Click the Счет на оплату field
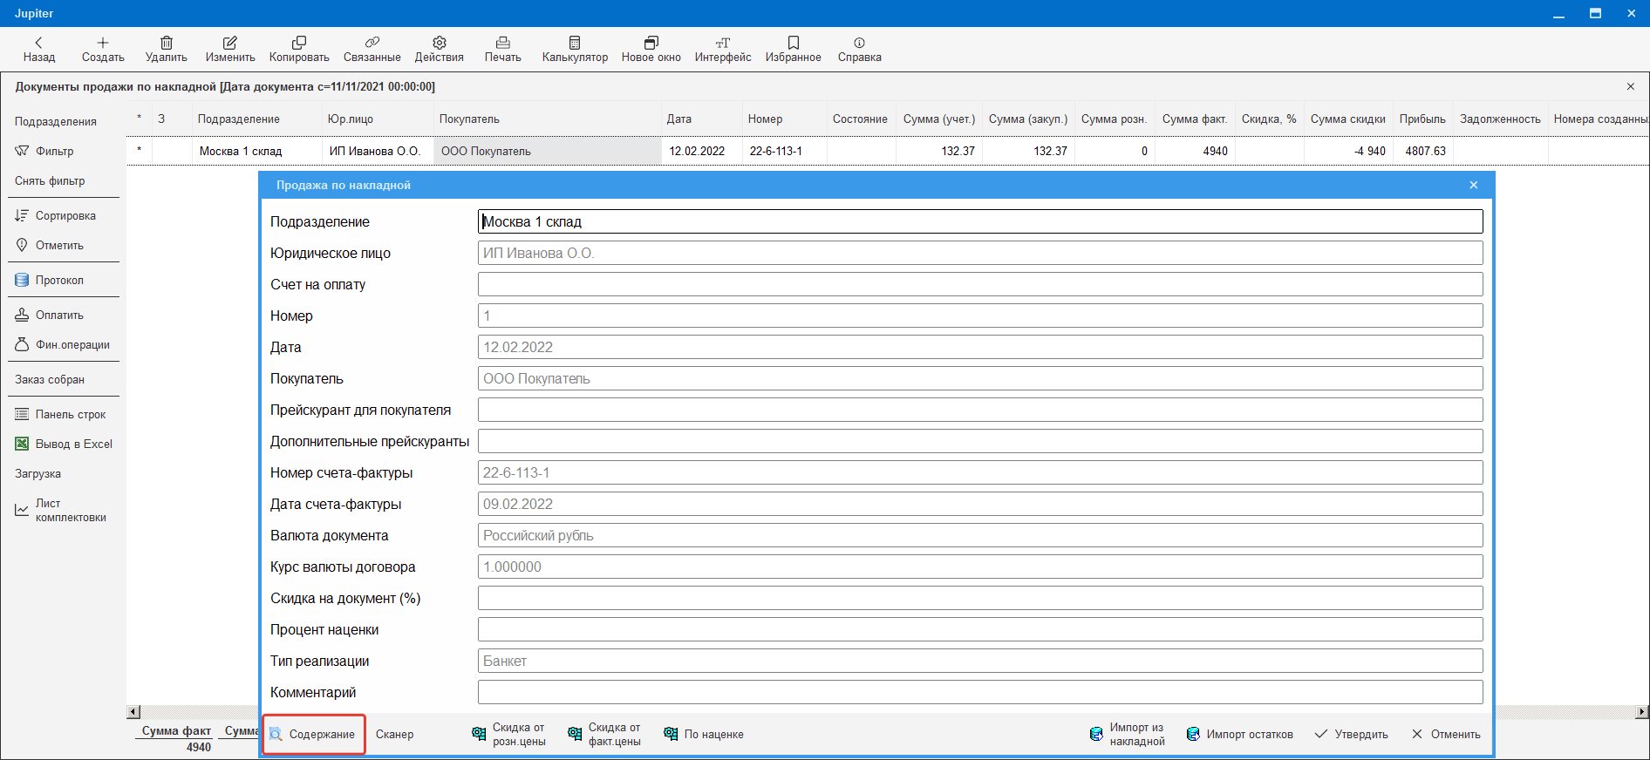Screen dimensions: 1650x760 tap(980, 284)
